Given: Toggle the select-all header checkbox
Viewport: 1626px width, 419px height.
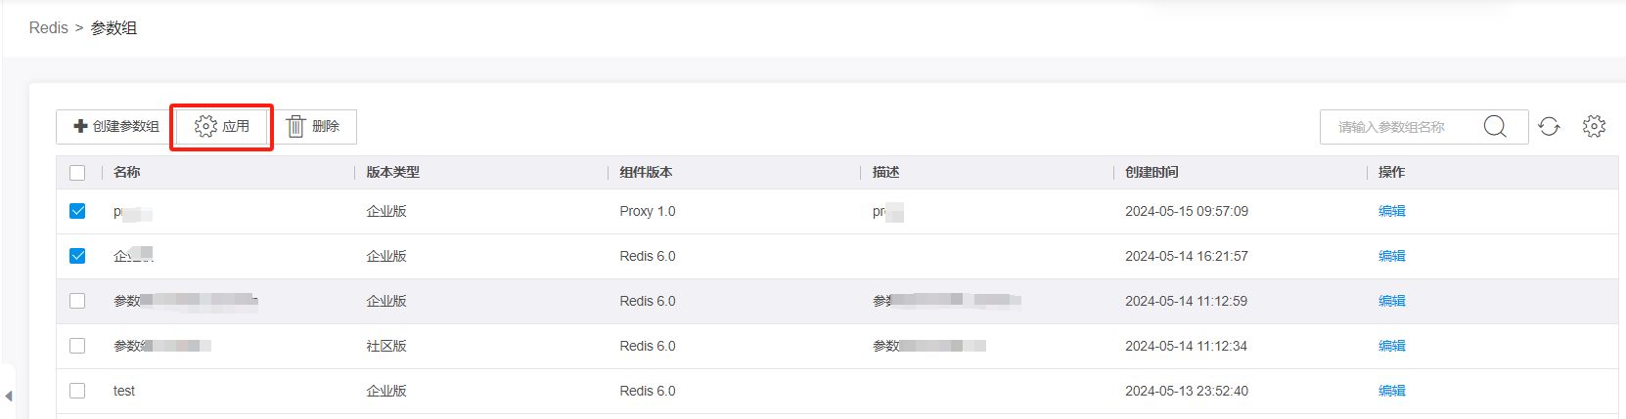Looking at the screenshot, I should 78,173.
